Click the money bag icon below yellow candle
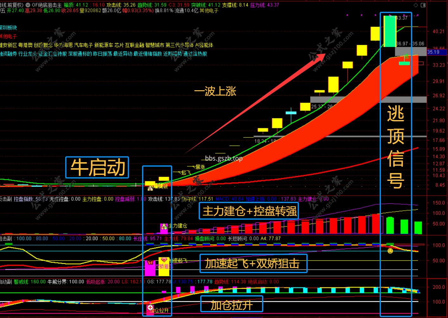The width and height of the screenshot is (448, 318). [150, 188]
